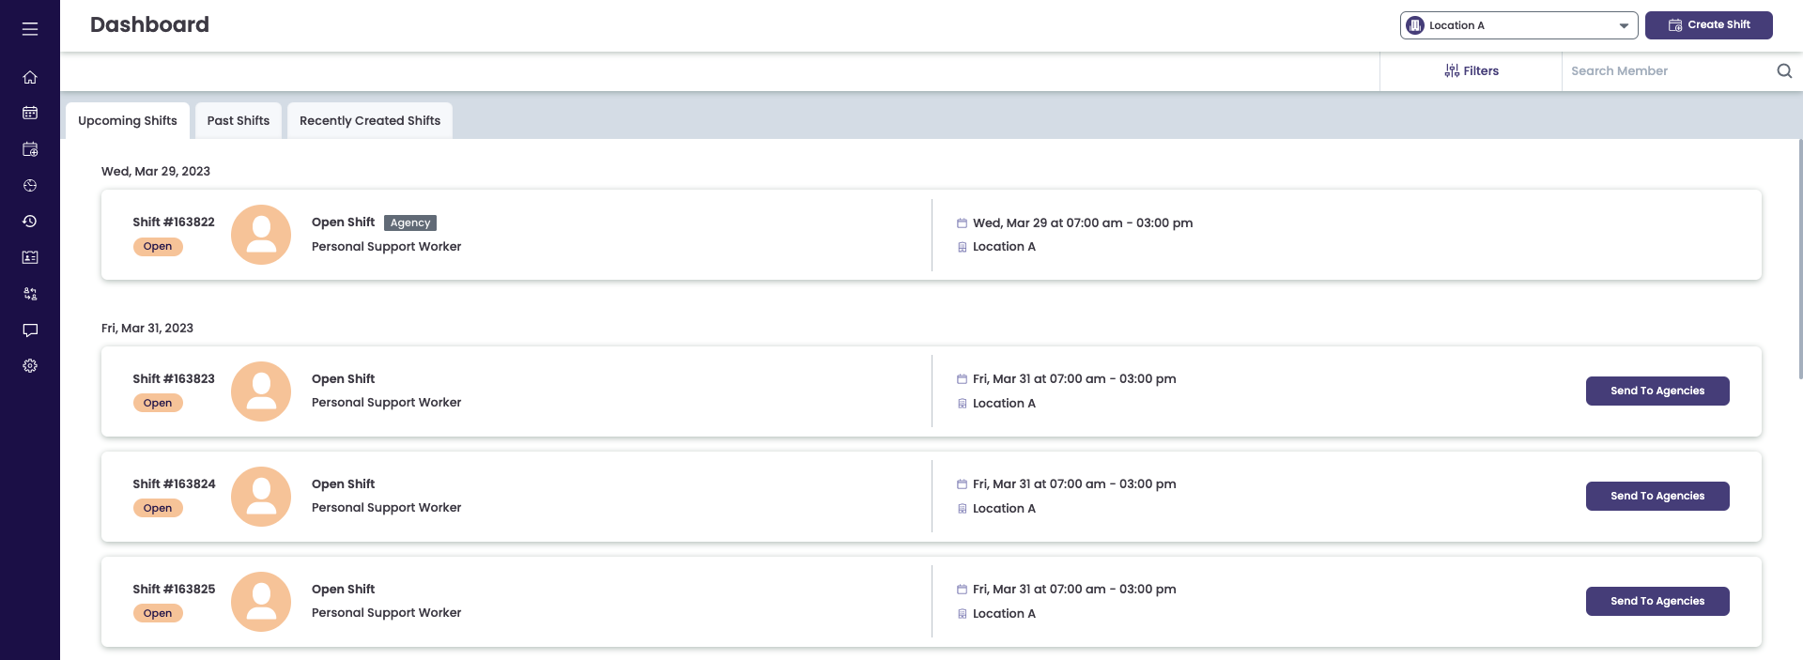Click the Filters sliders icon
Image resolution: width=1803 pixels, height=660 pixels.
[x=1452, y=70]
